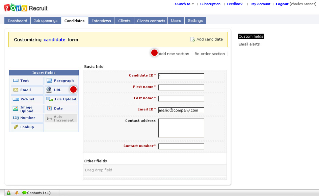Click the Drag drop field area
319x196 pixels.
click(155, 170)
